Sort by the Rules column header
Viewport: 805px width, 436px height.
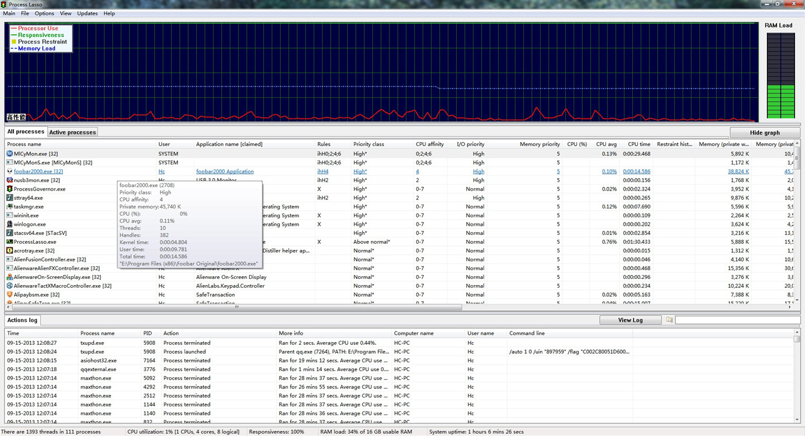tap(333, 144)
